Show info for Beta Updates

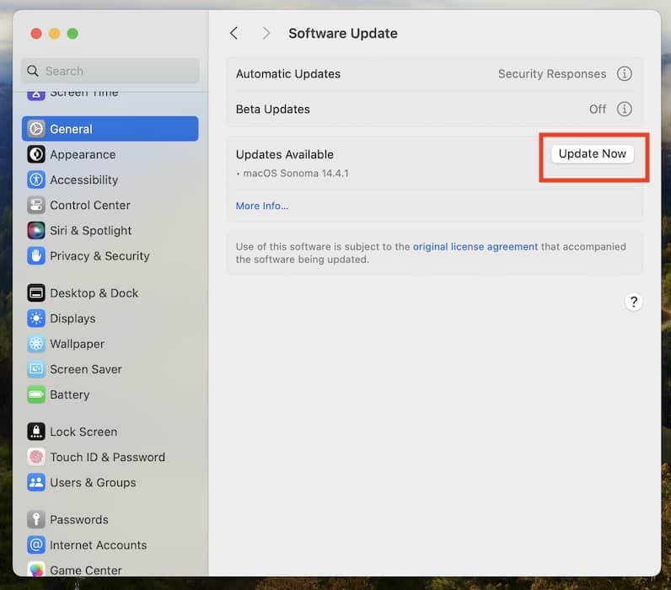click(x=625, y=110)
